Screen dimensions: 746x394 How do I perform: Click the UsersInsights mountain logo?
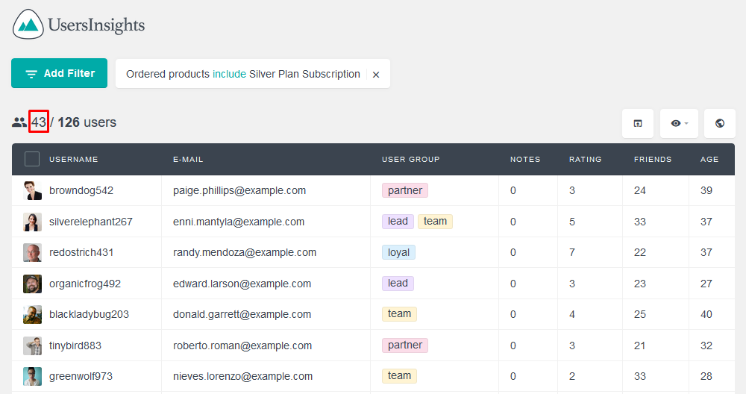click(x=28, y=25)
